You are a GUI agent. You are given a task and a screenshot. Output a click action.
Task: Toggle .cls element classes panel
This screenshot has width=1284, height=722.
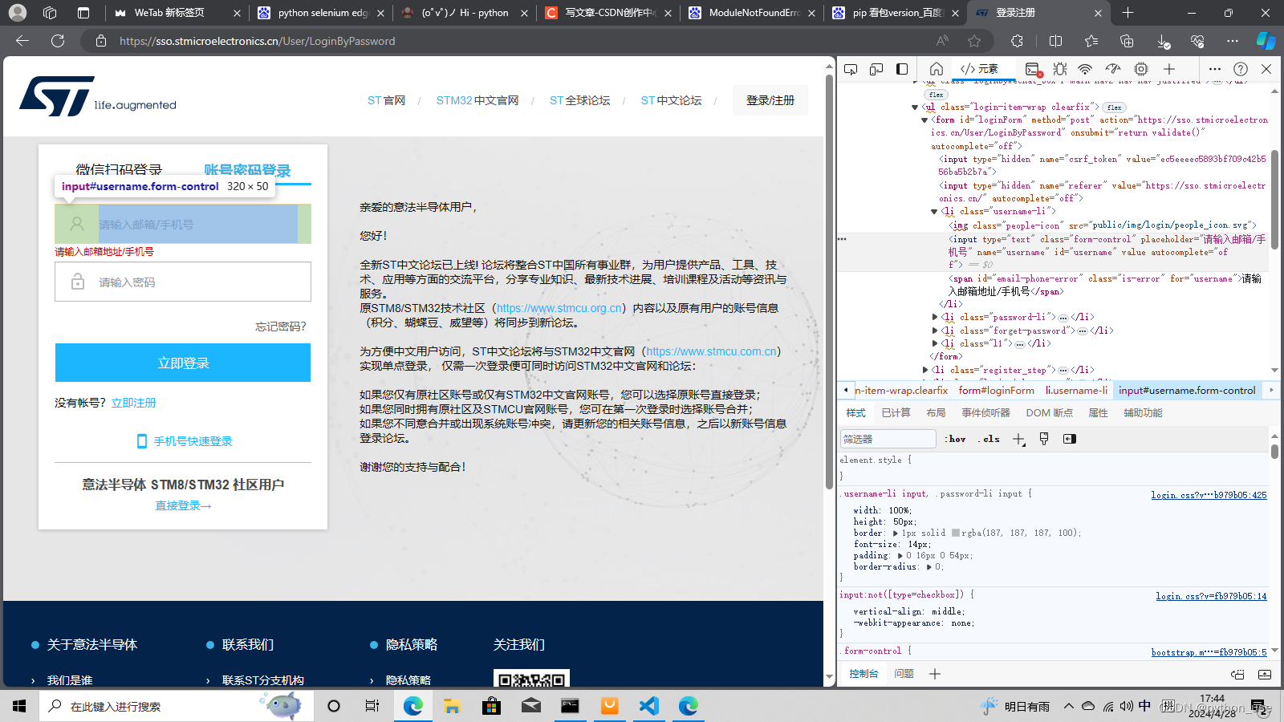[x=989, y=439]
